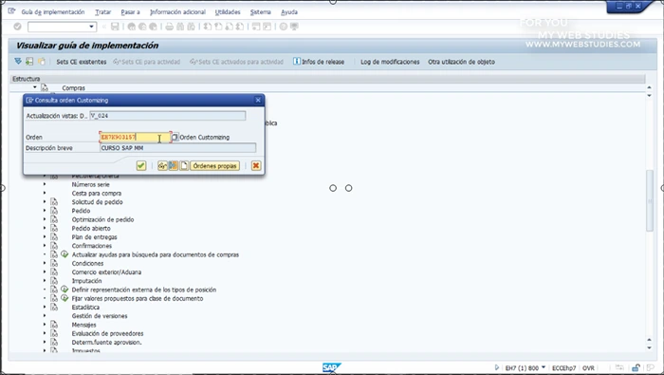Click the Exit round arrow icon in toolbar
The image size is (664, 375).
[142, 27]
